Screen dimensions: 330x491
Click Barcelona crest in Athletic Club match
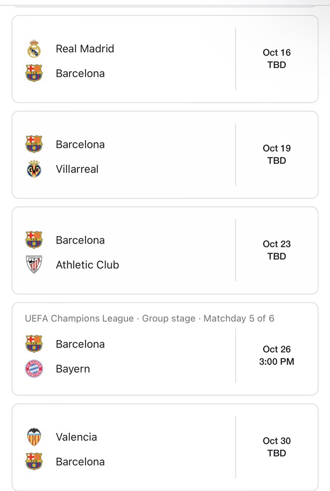tap(34, 240)
